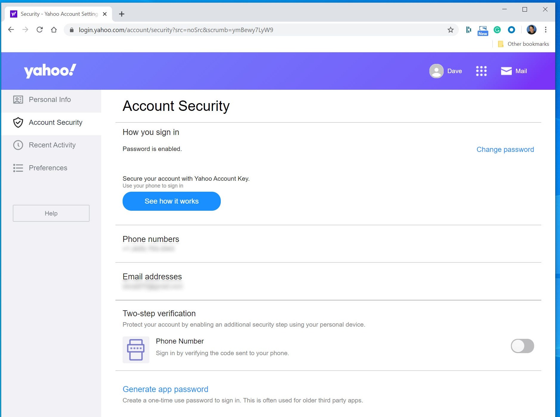
Task: Click Generate app password link
Action: (165, 389)
